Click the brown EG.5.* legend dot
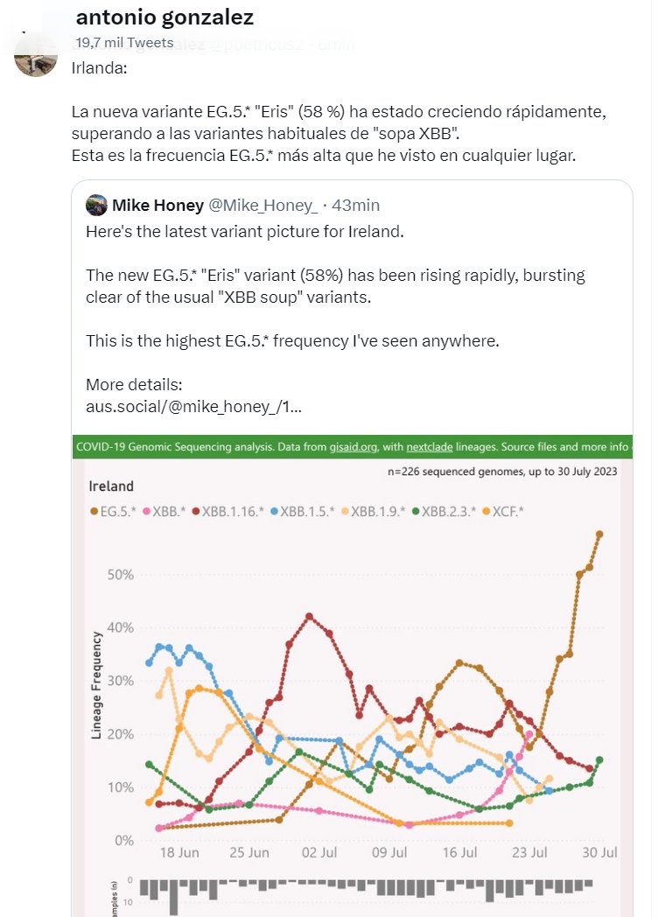658x917 pixels. 94,510
